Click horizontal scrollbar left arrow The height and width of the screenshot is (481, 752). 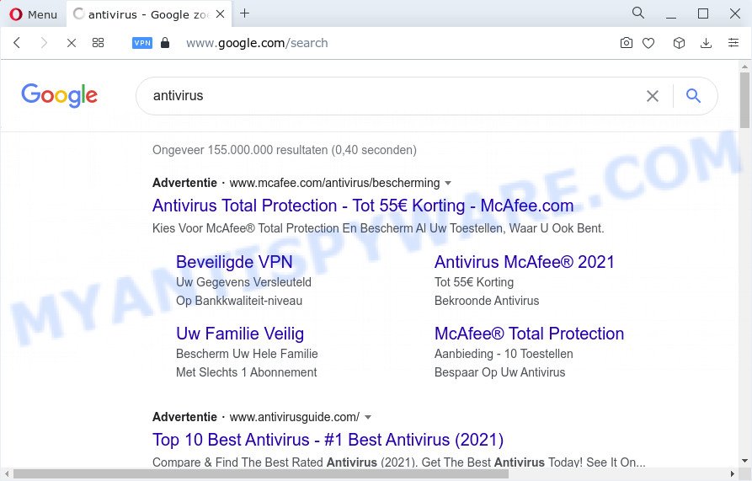click(7, 473)
